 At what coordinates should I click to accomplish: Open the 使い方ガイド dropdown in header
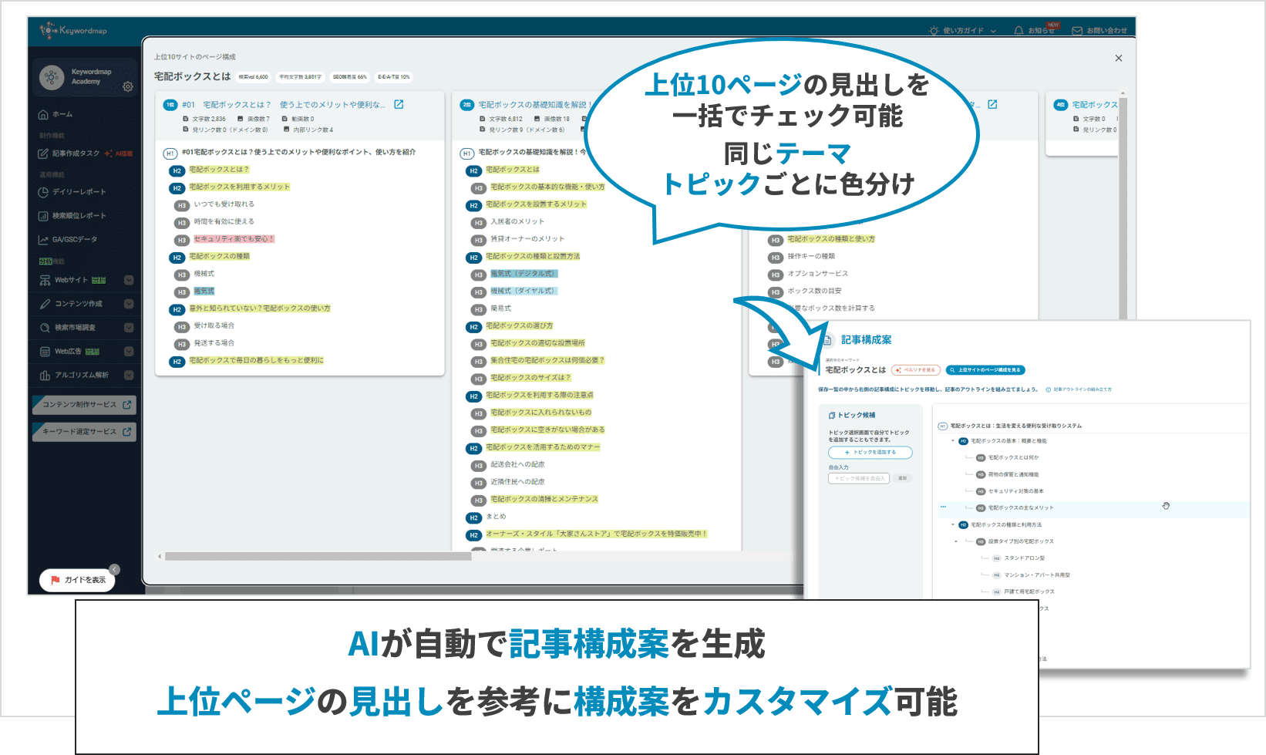(x=965, y=31)
